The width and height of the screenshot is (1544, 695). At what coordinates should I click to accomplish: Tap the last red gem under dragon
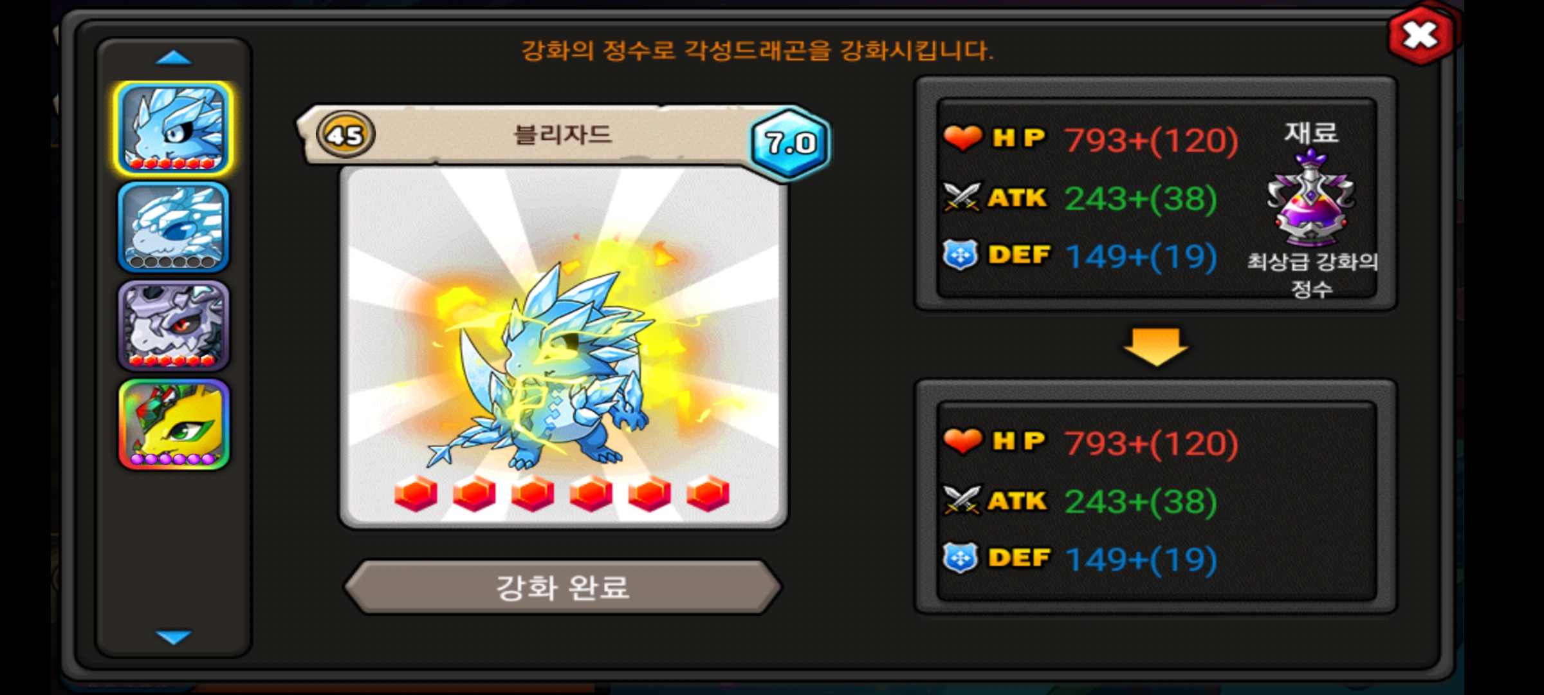coord(708,494)
